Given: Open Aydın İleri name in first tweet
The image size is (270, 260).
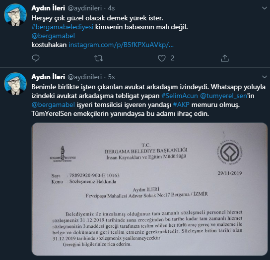Looking at the screenshot, I should (48, 8).
